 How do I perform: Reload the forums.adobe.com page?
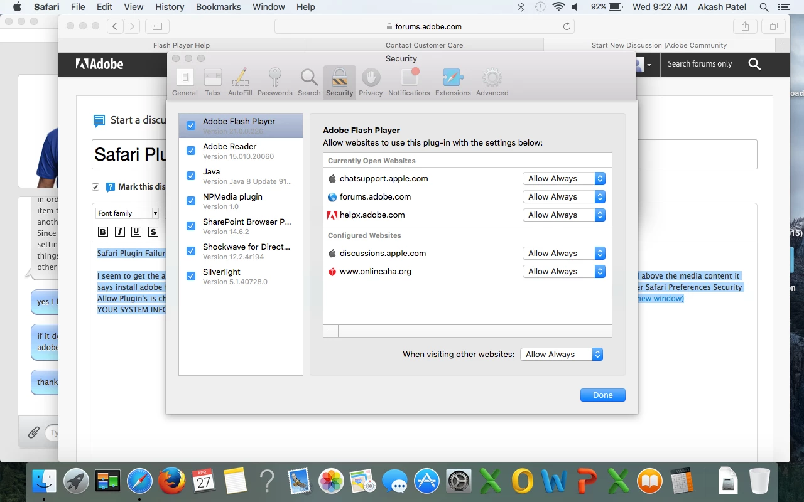[567, 26]
